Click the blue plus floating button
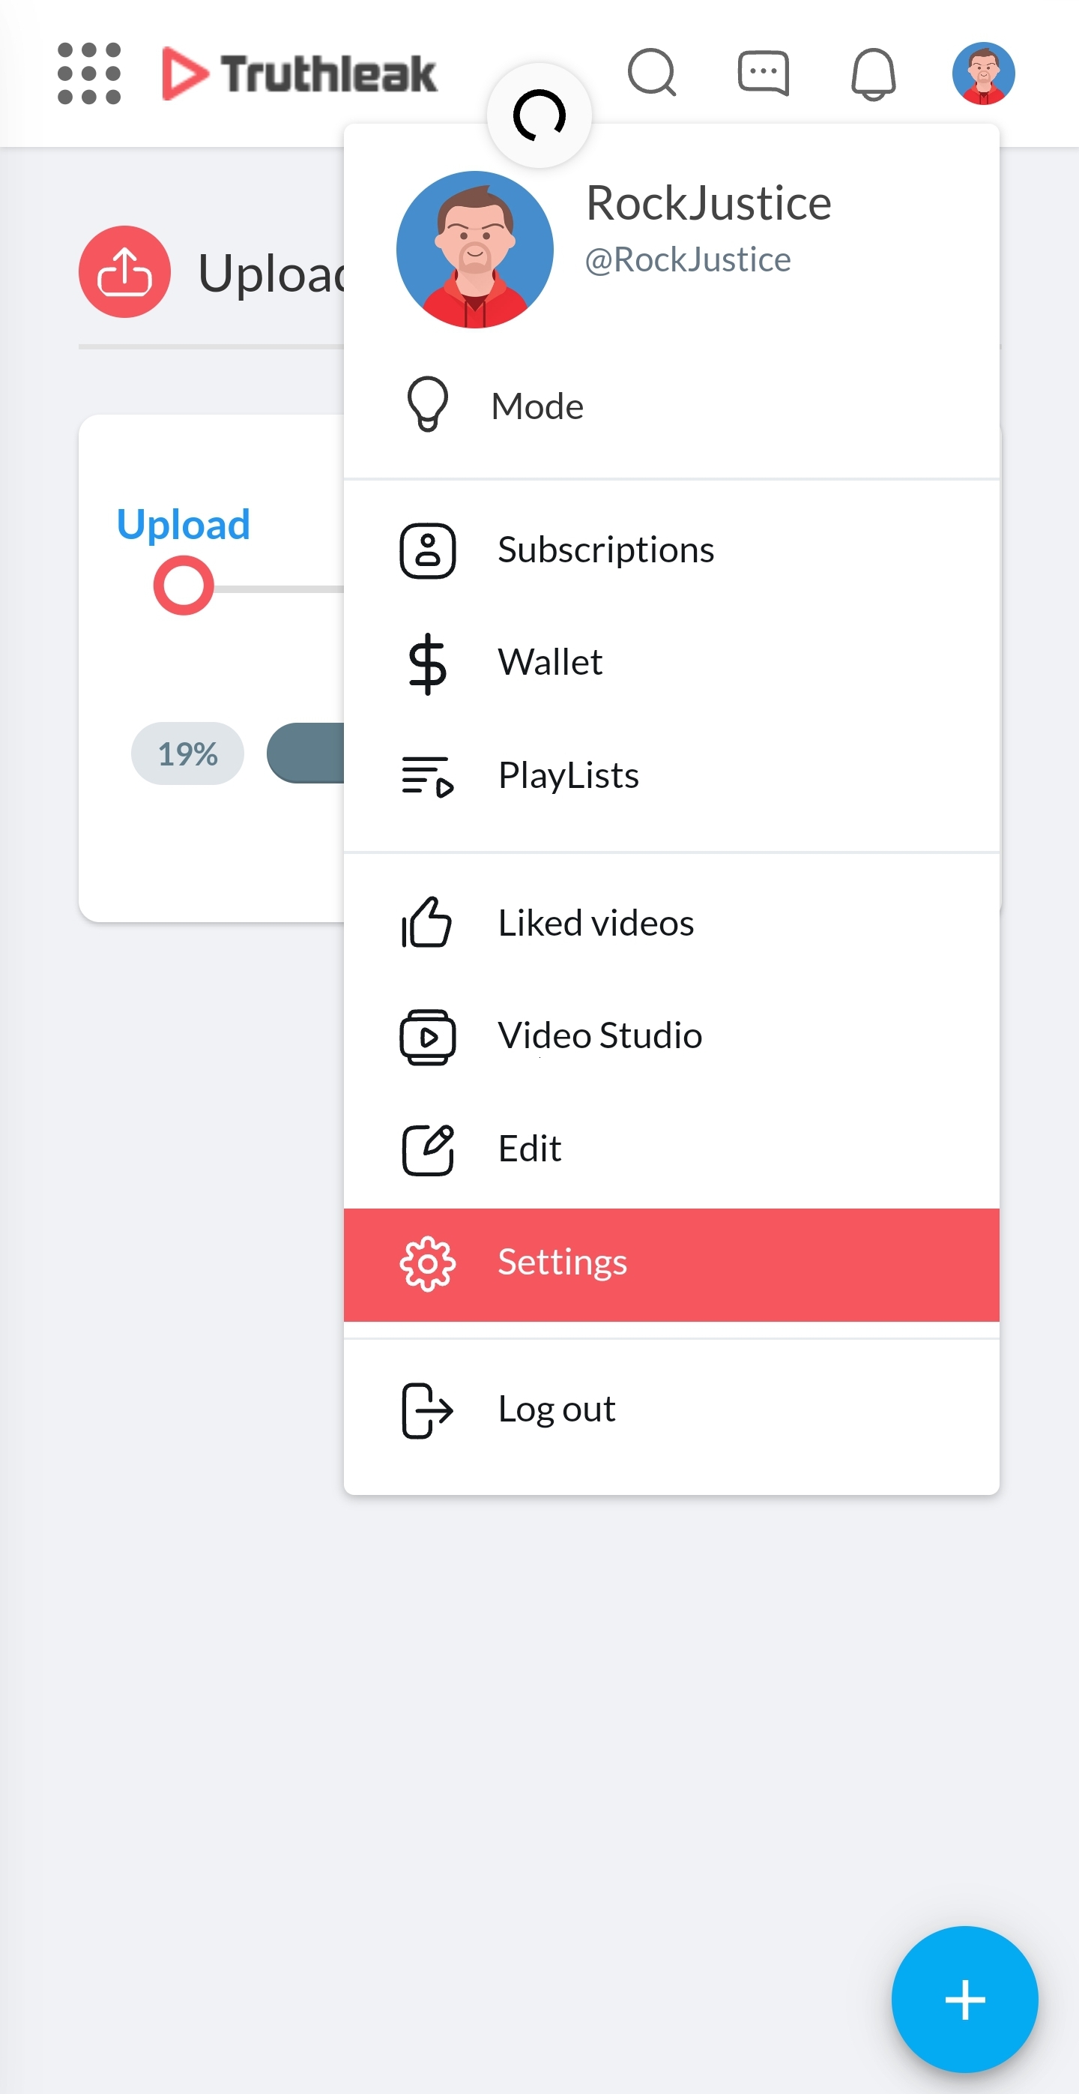The image size is (1079, 2094). point(964,1999)
